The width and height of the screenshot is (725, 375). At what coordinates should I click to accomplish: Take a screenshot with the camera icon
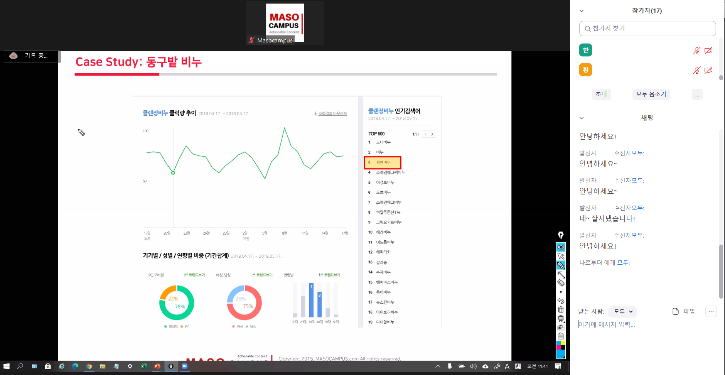pos(561,327)
